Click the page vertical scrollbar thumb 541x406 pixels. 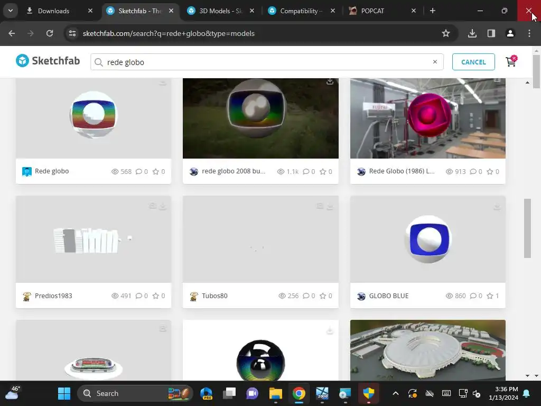[537, 71]
